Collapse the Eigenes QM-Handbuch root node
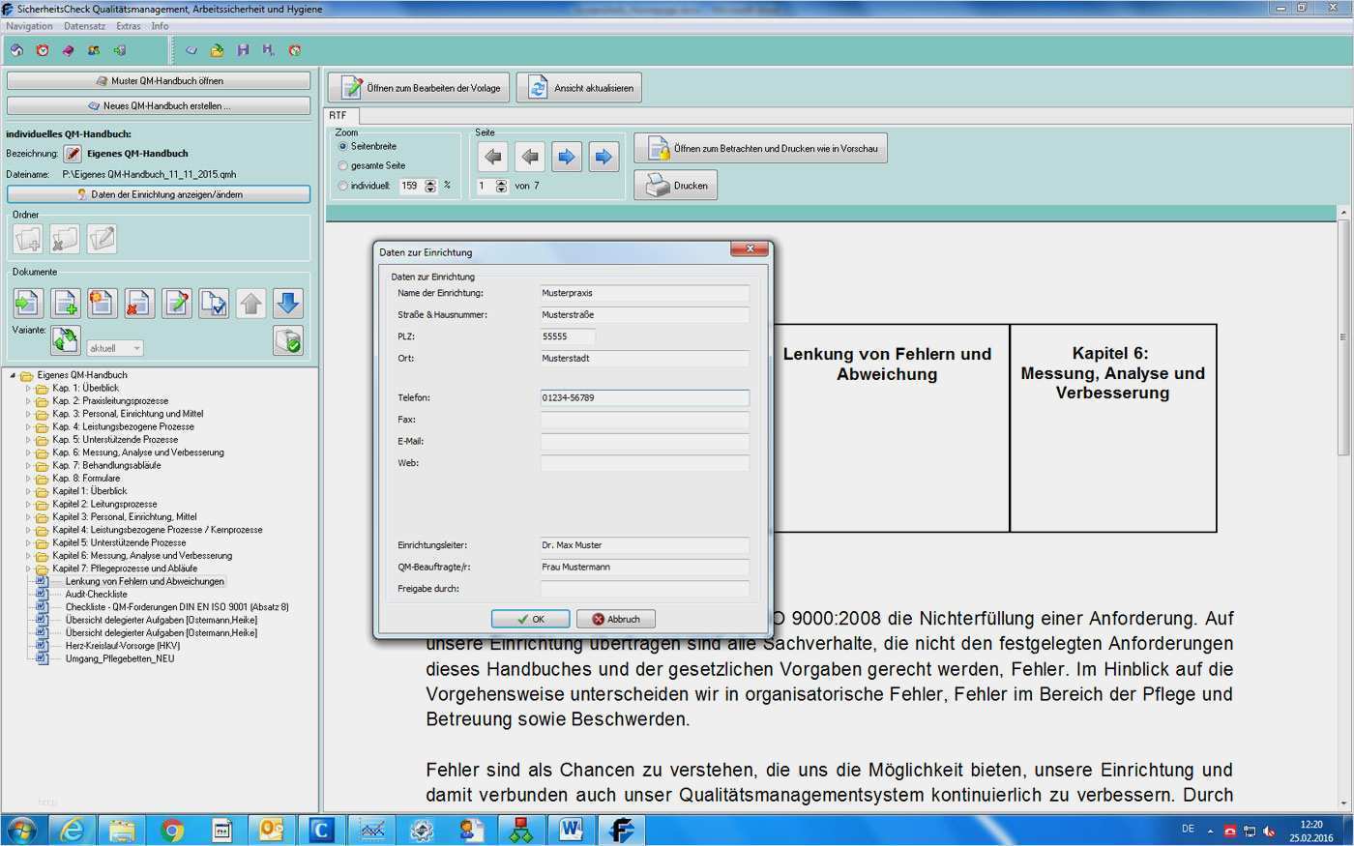1354x846 pixels. click(x=13, y=375)
